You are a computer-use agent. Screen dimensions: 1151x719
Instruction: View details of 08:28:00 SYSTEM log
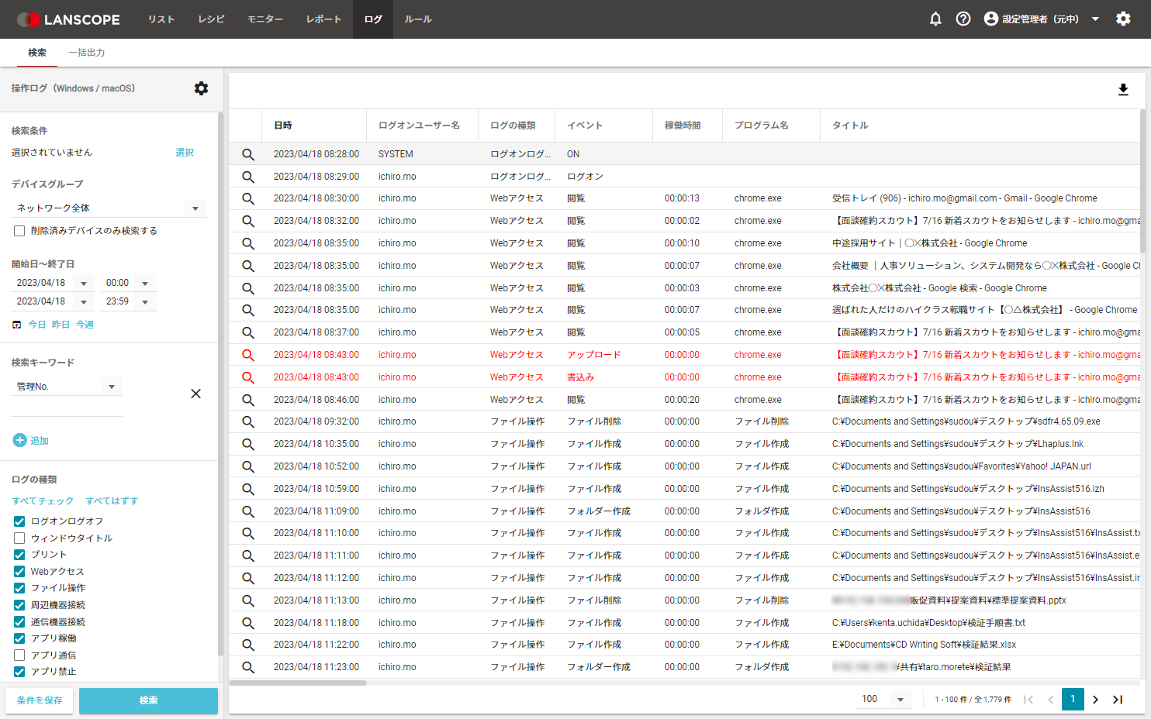coord(248,154)
